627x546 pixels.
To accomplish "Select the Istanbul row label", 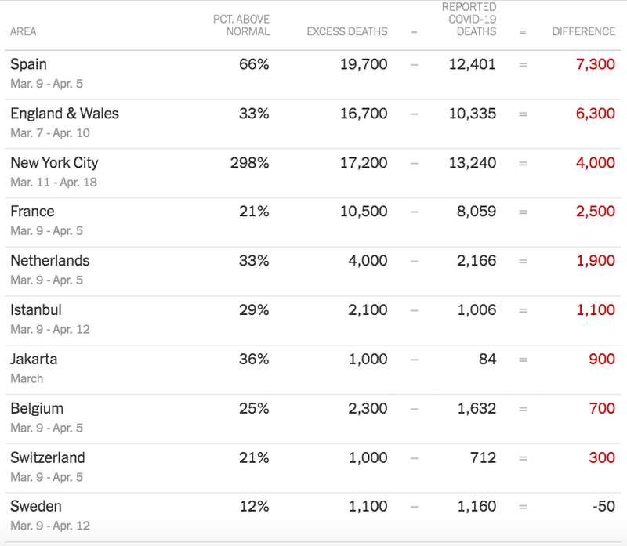I will tap(36, 310).
